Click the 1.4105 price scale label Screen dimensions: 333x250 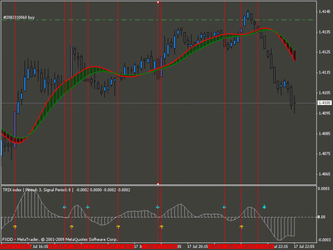[324, 93]
